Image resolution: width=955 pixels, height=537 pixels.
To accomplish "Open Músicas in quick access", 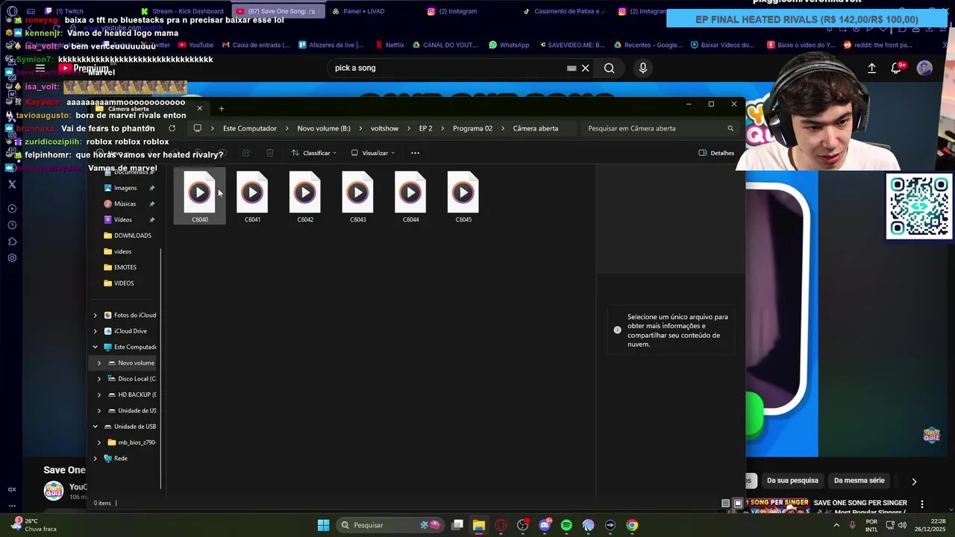I will tap(125, 204).
